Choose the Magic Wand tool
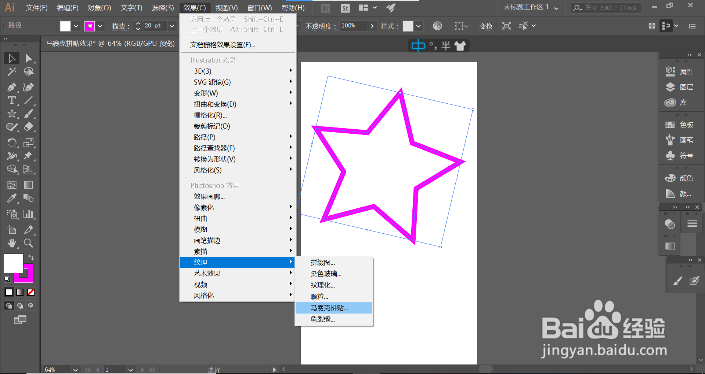 point(12,71)
